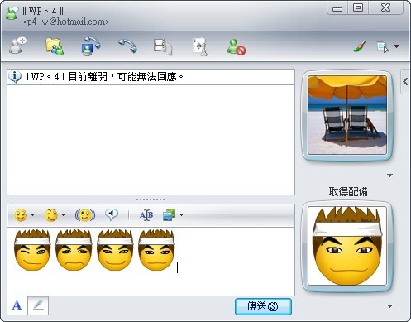Record a voice clip
Viewport: 411px width, 322px height.
click(x=112, y=214)
